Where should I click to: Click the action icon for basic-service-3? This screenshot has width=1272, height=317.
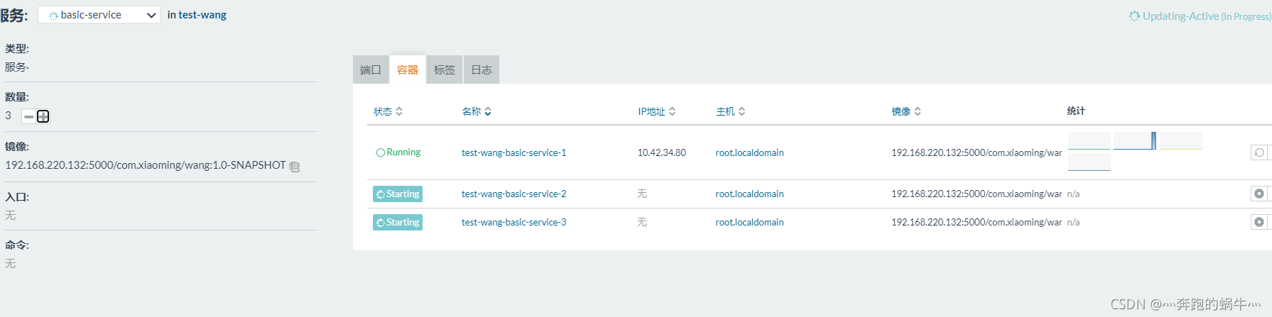1259,222
